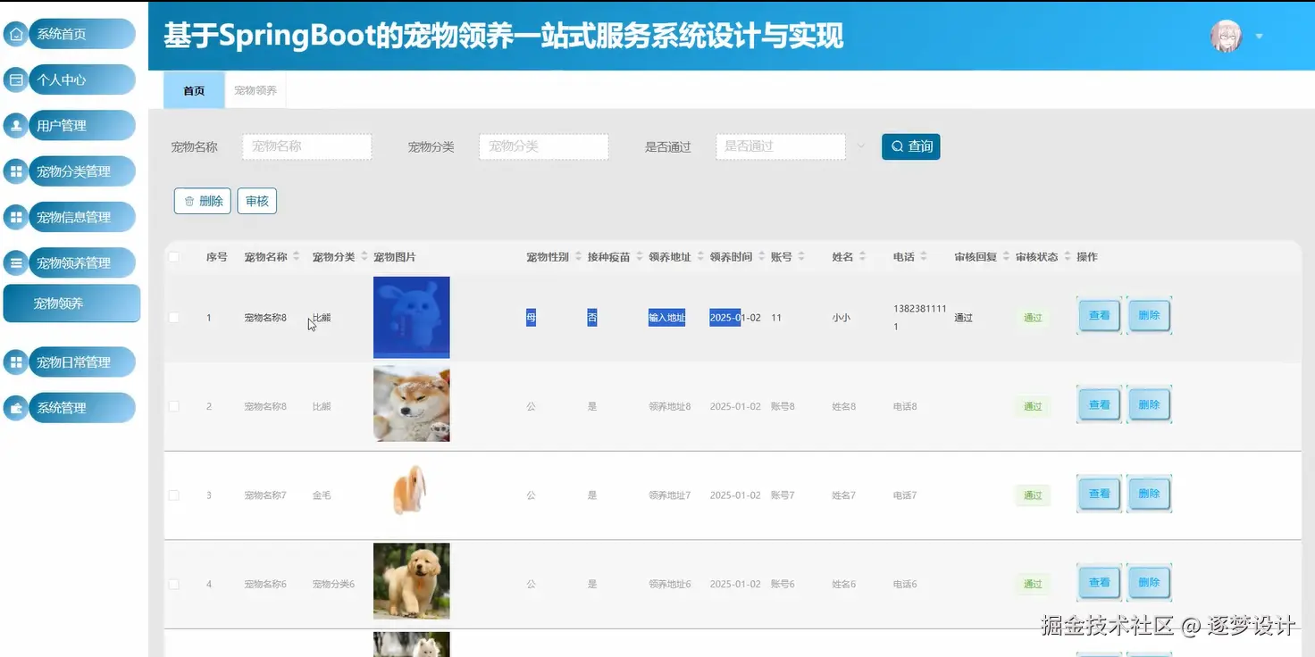Click the grid icon beside 宠物日常管理

(16, 362)
